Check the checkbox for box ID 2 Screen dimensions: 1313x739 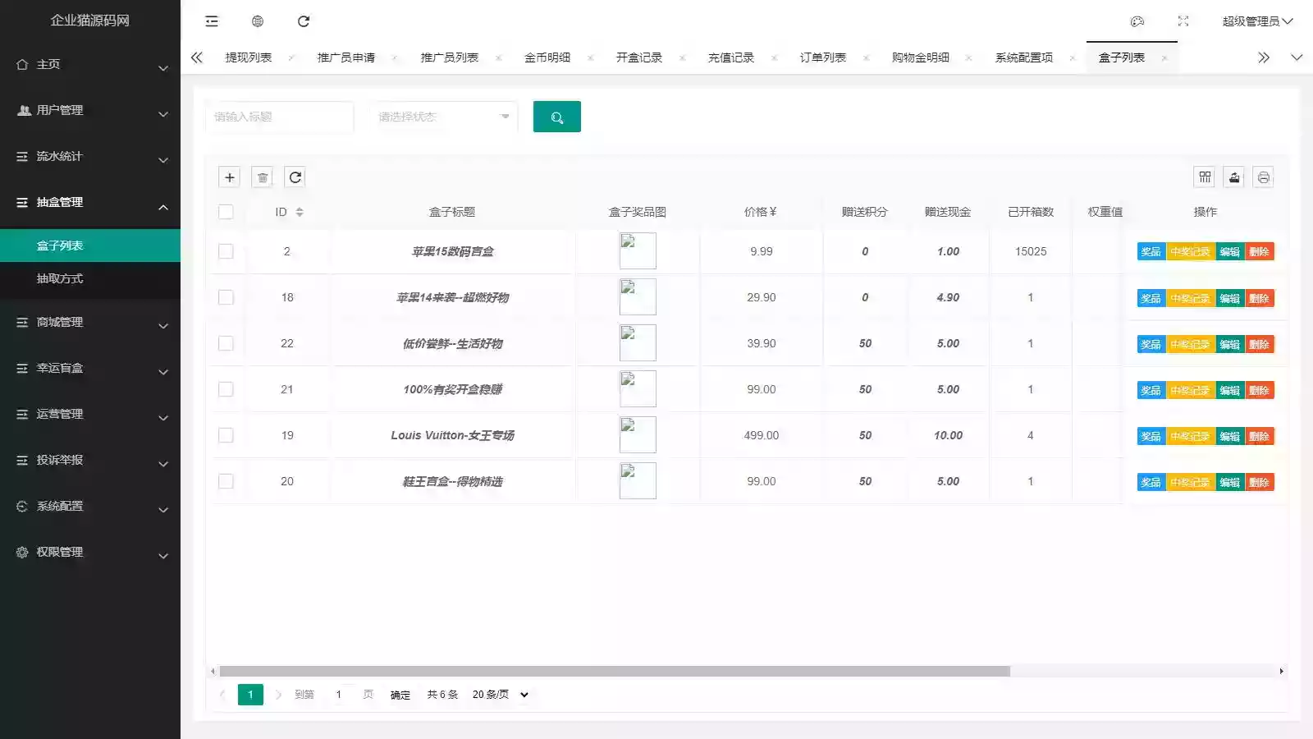[x=226, y=251]
